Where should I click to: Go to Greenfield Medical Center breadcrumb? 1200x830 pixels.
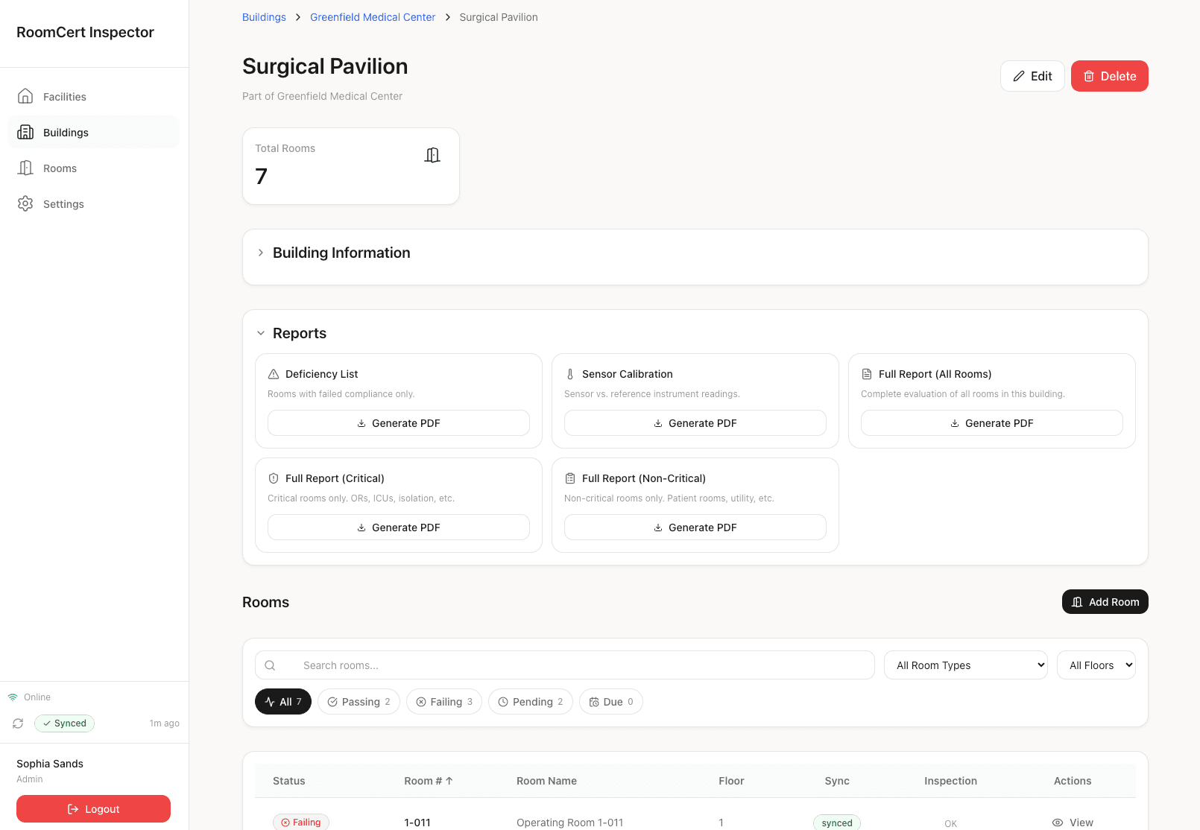tap(373, 17)
